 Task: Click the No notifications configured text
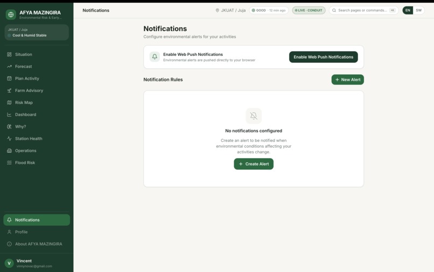[254, 131]
